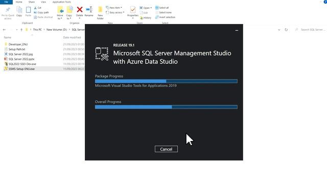Click the Package Progress bar
The width and height of the screenshot is (327, 184).
tap(166, 81)
